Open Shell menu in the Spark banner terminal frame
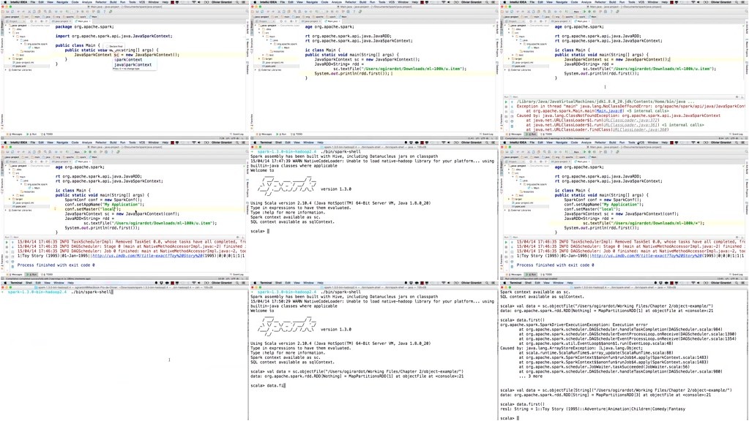Viewport: 749px width, 421px height. [278, 143]
